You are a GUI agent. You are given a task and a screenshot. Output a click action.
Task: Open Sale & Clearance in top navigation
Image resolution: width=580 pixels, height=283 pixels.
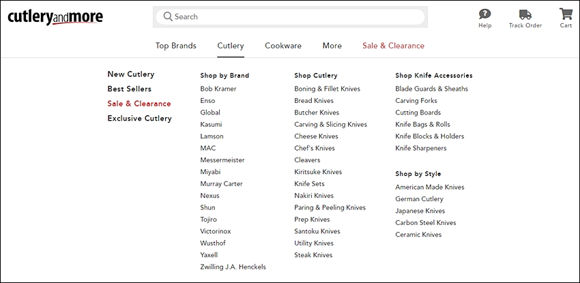(393, 46)
